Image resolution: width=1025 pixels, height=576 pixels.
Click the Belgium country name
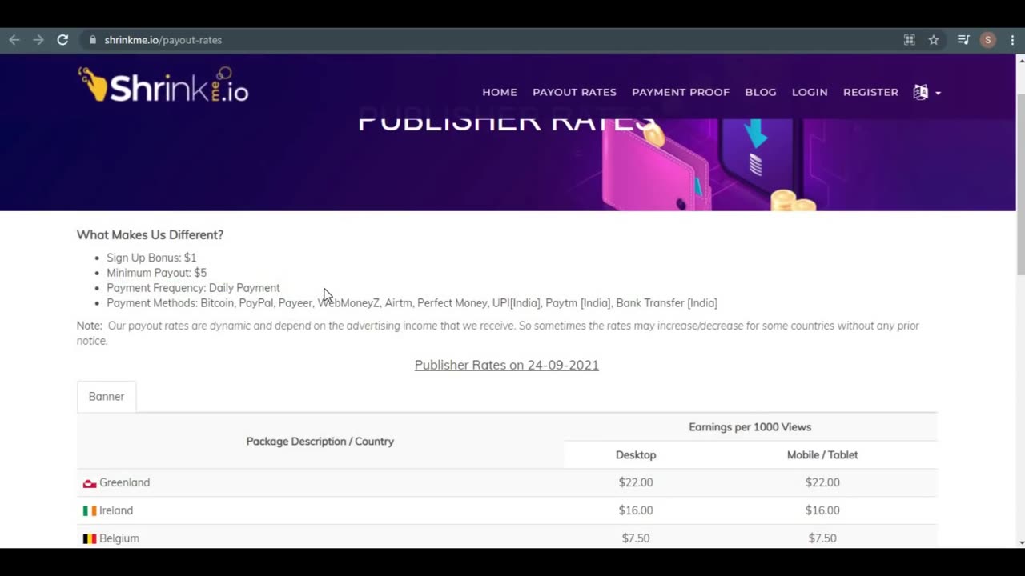tap(119, 538)
